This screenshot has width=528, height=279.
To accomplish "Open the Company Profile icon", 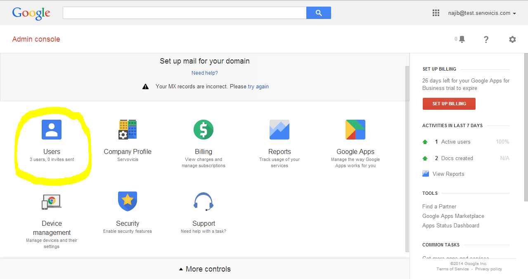I will tap(128, 130).
